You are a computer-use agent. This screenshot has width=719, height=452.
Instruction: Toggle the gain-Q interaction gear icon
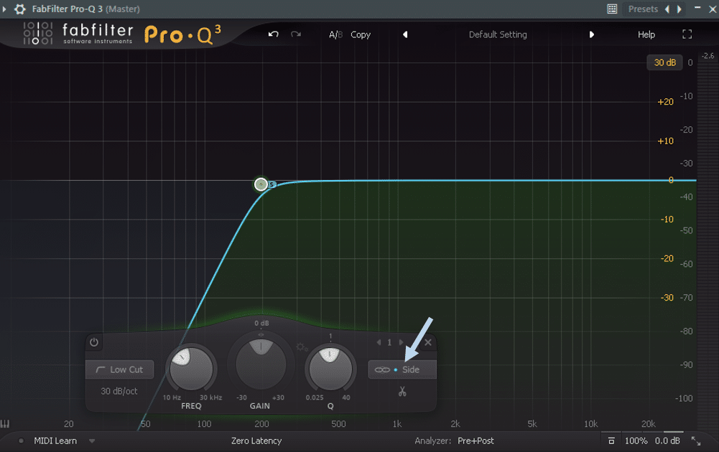302,347
